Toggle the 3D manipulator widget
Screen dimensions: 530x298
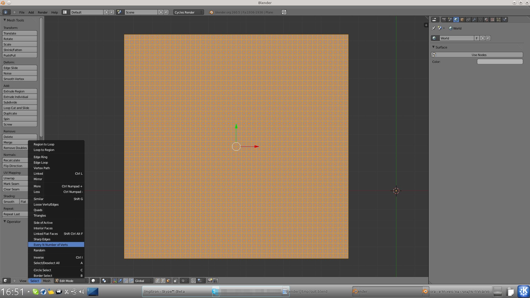(115, 281)
